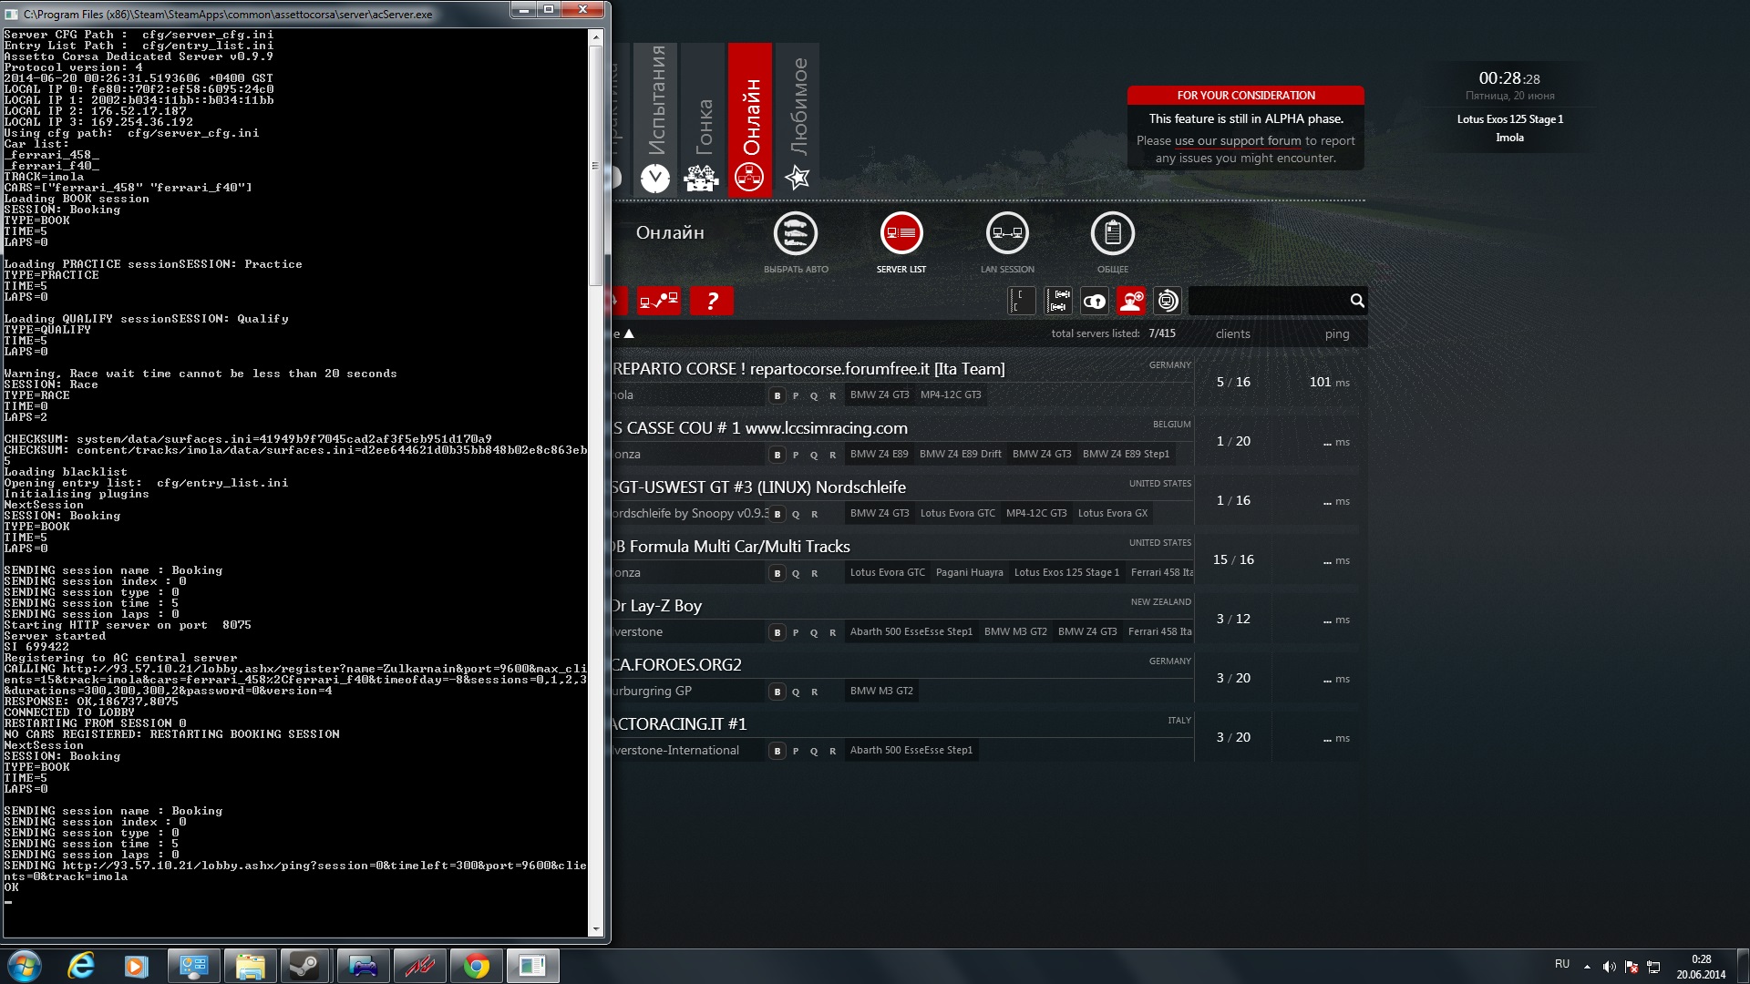Click the red network connect icon
Viewport: 1750px width, 984px height.
(658, 301)
